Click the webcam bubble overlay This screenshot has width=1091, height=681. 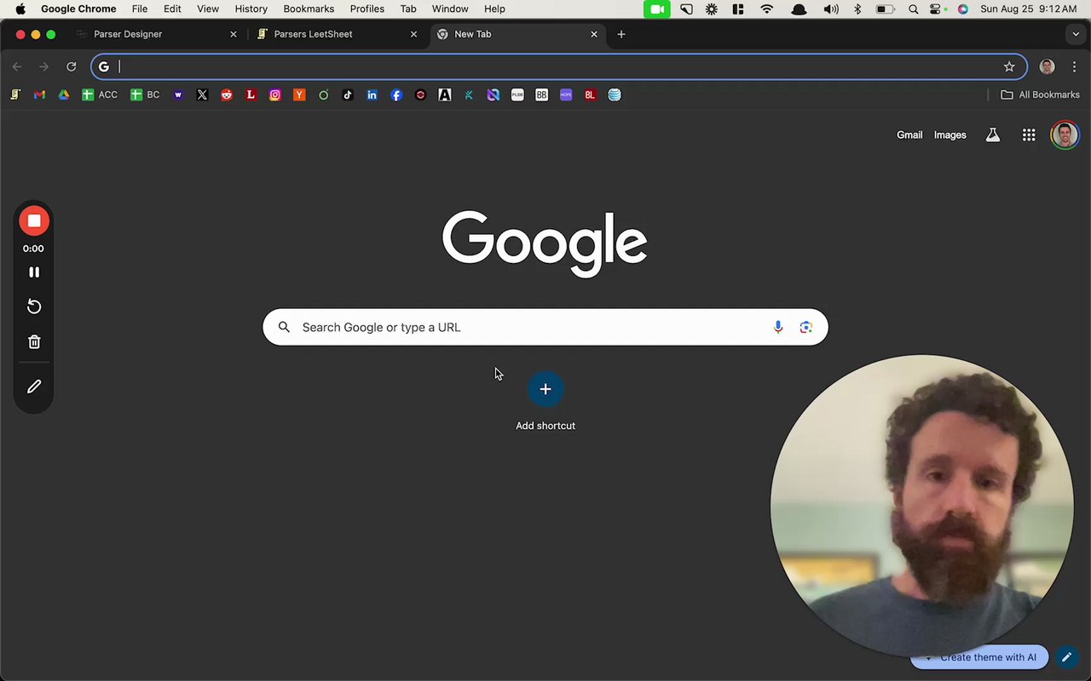pyautogui.click(x=922, y=506)
